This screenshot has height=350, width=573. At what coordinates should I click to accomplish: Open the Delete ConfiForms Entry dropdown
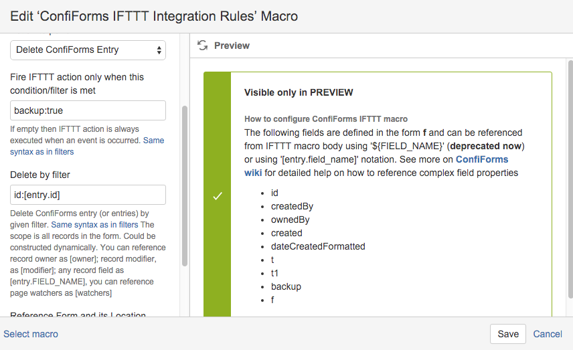click(x=88, y=50)
